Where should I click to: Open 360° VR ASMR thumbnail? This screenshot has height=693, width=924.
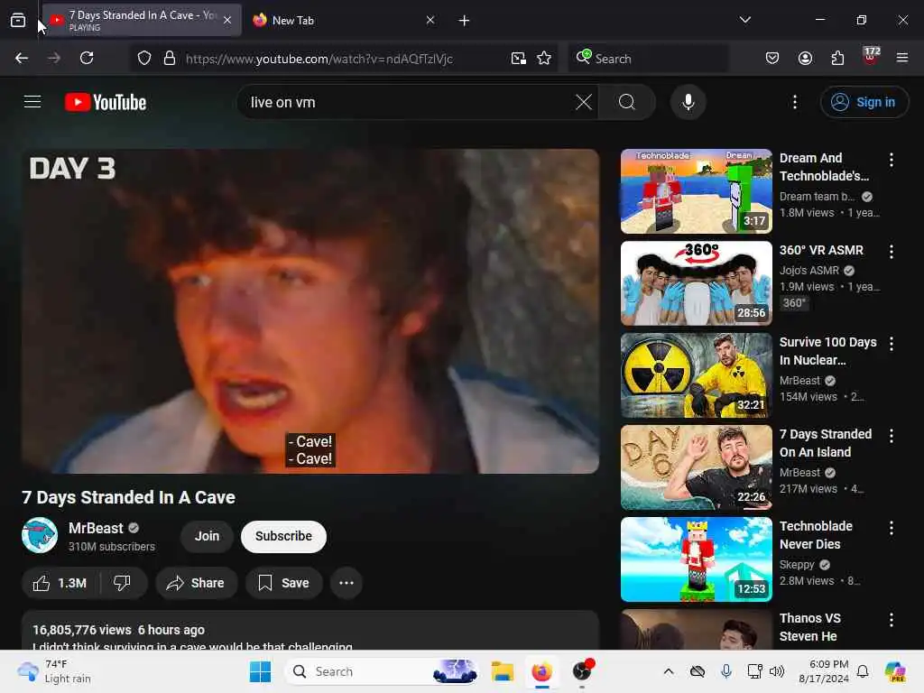pyautogui.click(x=696, y=282)
